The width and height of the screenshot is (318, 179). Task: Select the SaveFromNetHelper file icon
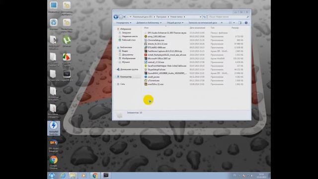click(146, 66)
